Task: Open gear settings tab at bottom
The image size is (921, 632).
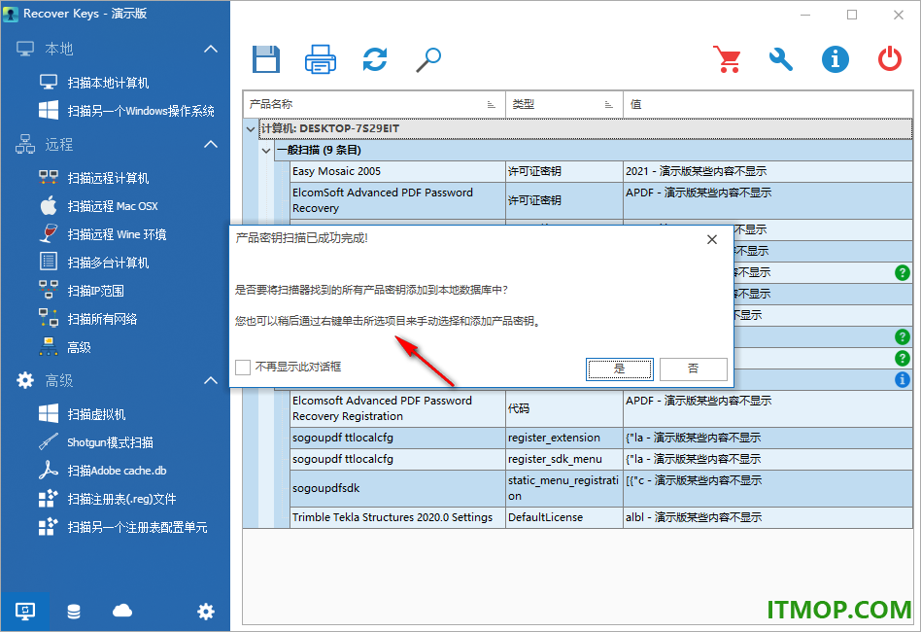Action: [206, 612]
